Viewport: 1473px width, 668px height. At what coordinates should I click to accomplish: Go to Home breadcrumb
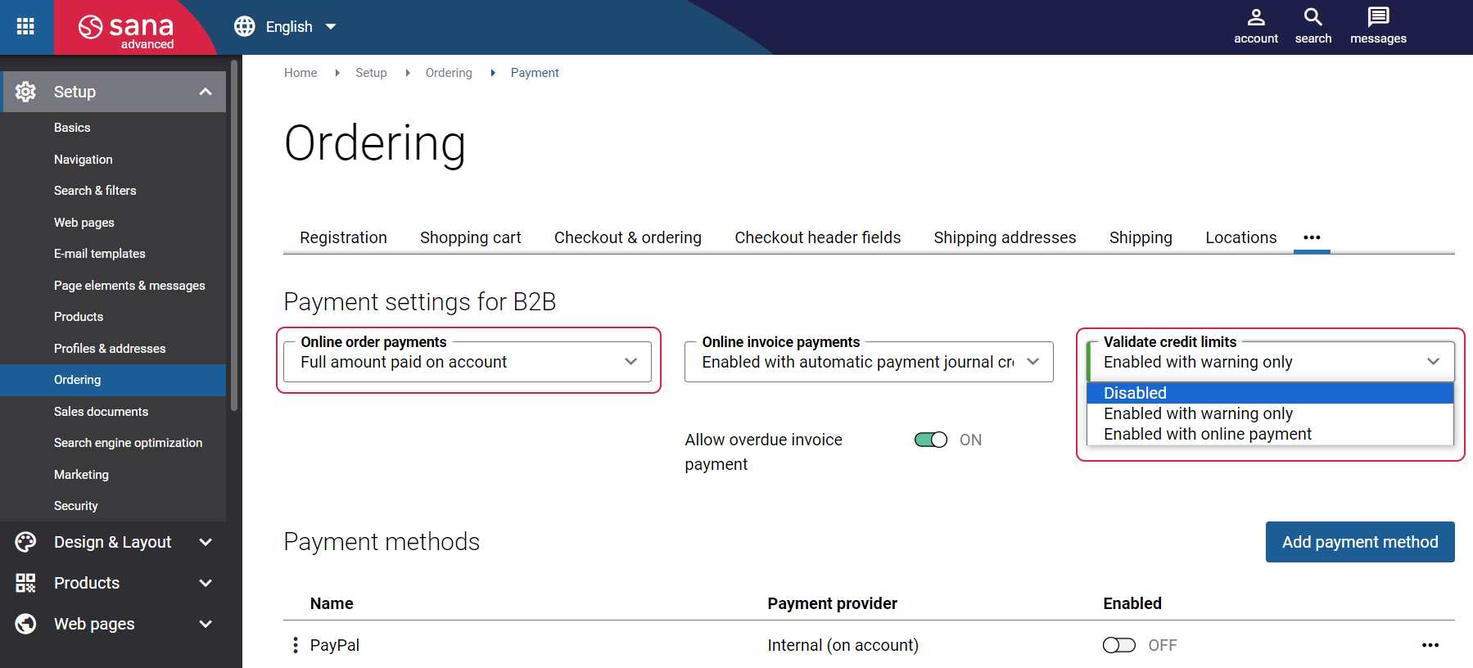[x=300, y=73]
